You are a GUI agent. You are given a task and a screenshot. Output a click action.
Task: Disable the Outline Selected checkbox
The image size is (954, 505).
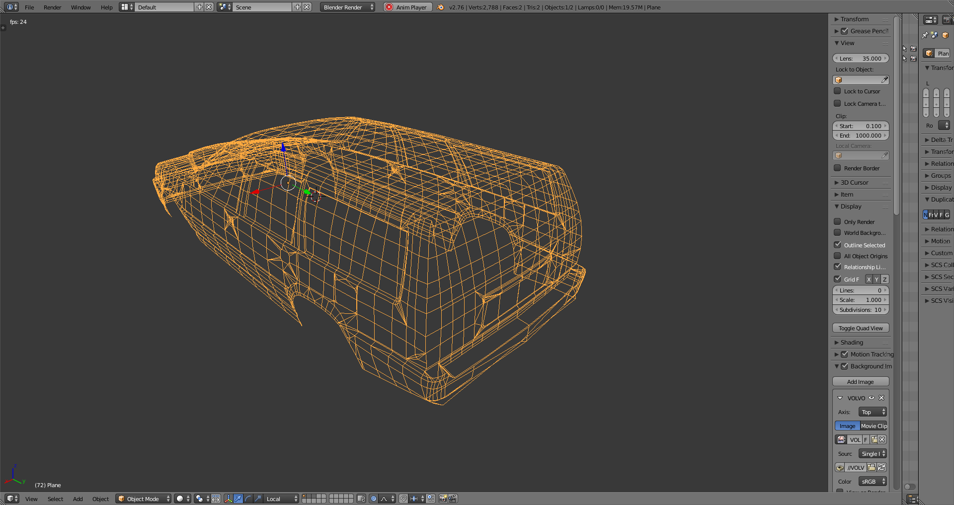pyautogui.click(x=838, y=245)
